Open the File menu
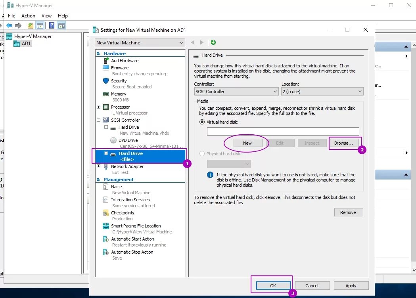This screenshot has width=416, height=298. [x=12, y=15]
